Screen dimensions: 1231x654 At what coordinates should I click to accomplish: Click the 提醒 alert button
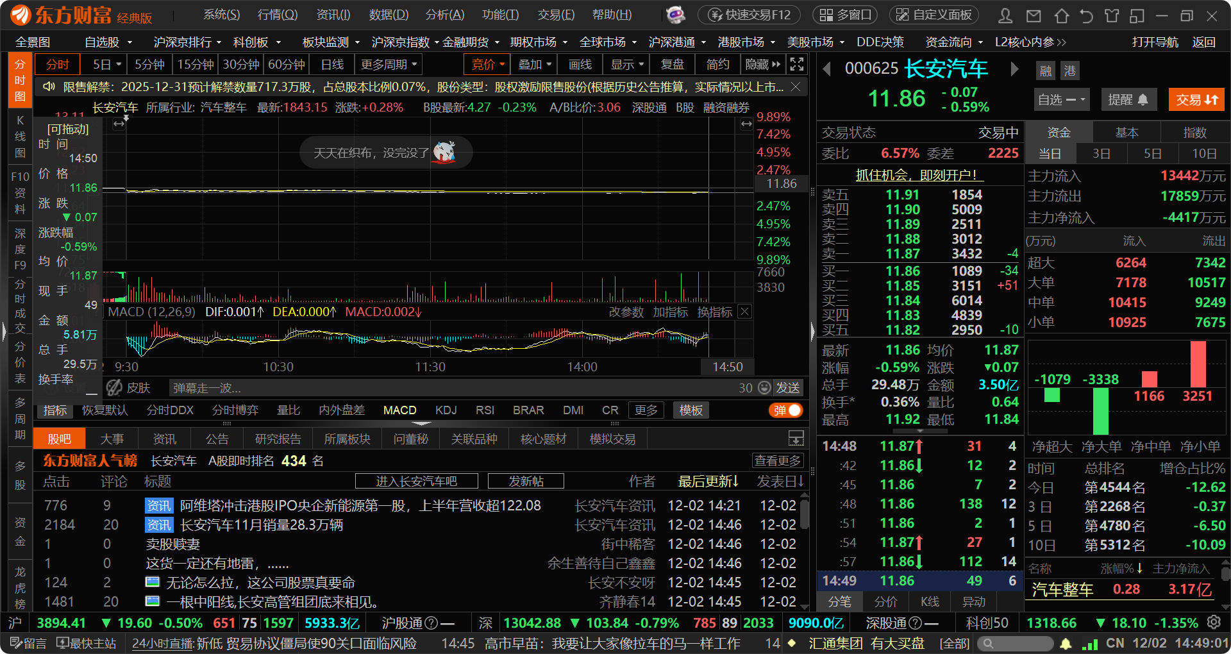click(1128, 99)
